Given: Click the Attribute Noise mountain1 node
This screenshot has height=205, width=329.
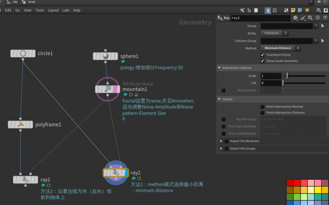Looking at the screenshot, I should [x=107, y=89].
